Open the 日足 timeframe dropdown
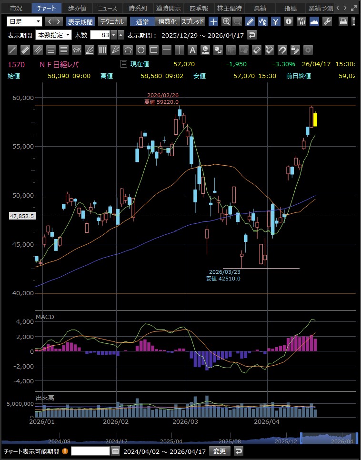 (24, 21)
